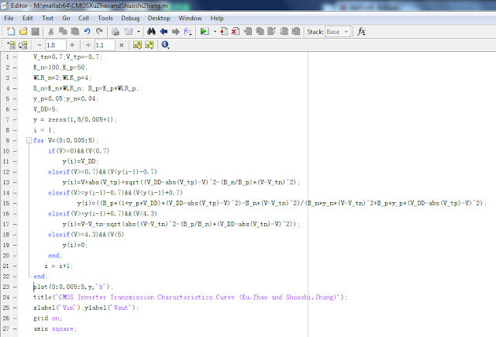Set breakpoint dash on line 7
496x337 pixels.
[15, 119]
